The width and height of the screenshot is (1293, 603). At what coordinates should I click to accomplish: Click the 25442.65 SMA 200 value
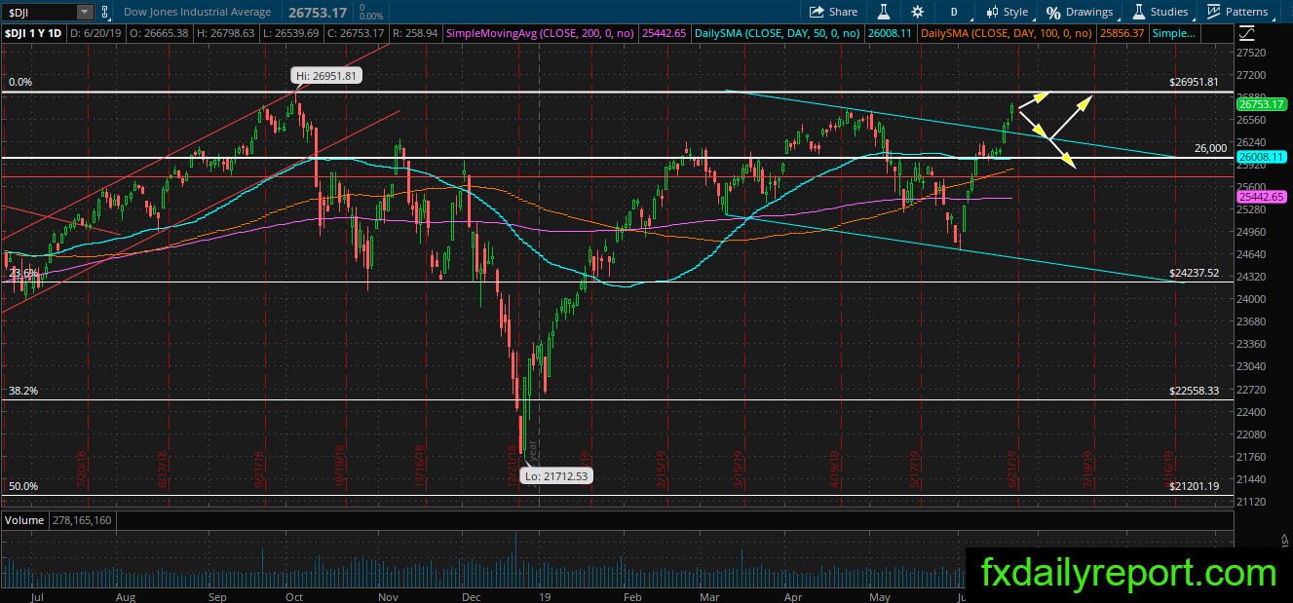(666, 33)
